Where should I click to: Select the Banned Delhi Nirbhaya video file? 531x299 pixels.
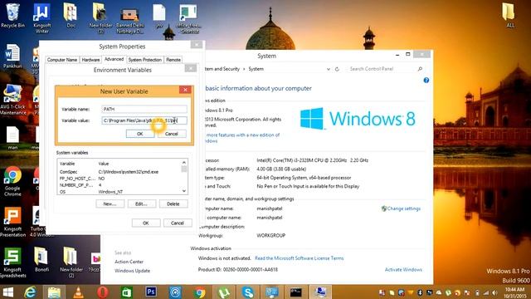coord(129,20)
